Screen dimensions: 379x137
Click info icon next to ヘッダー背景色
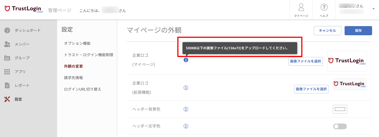(186, 109)
